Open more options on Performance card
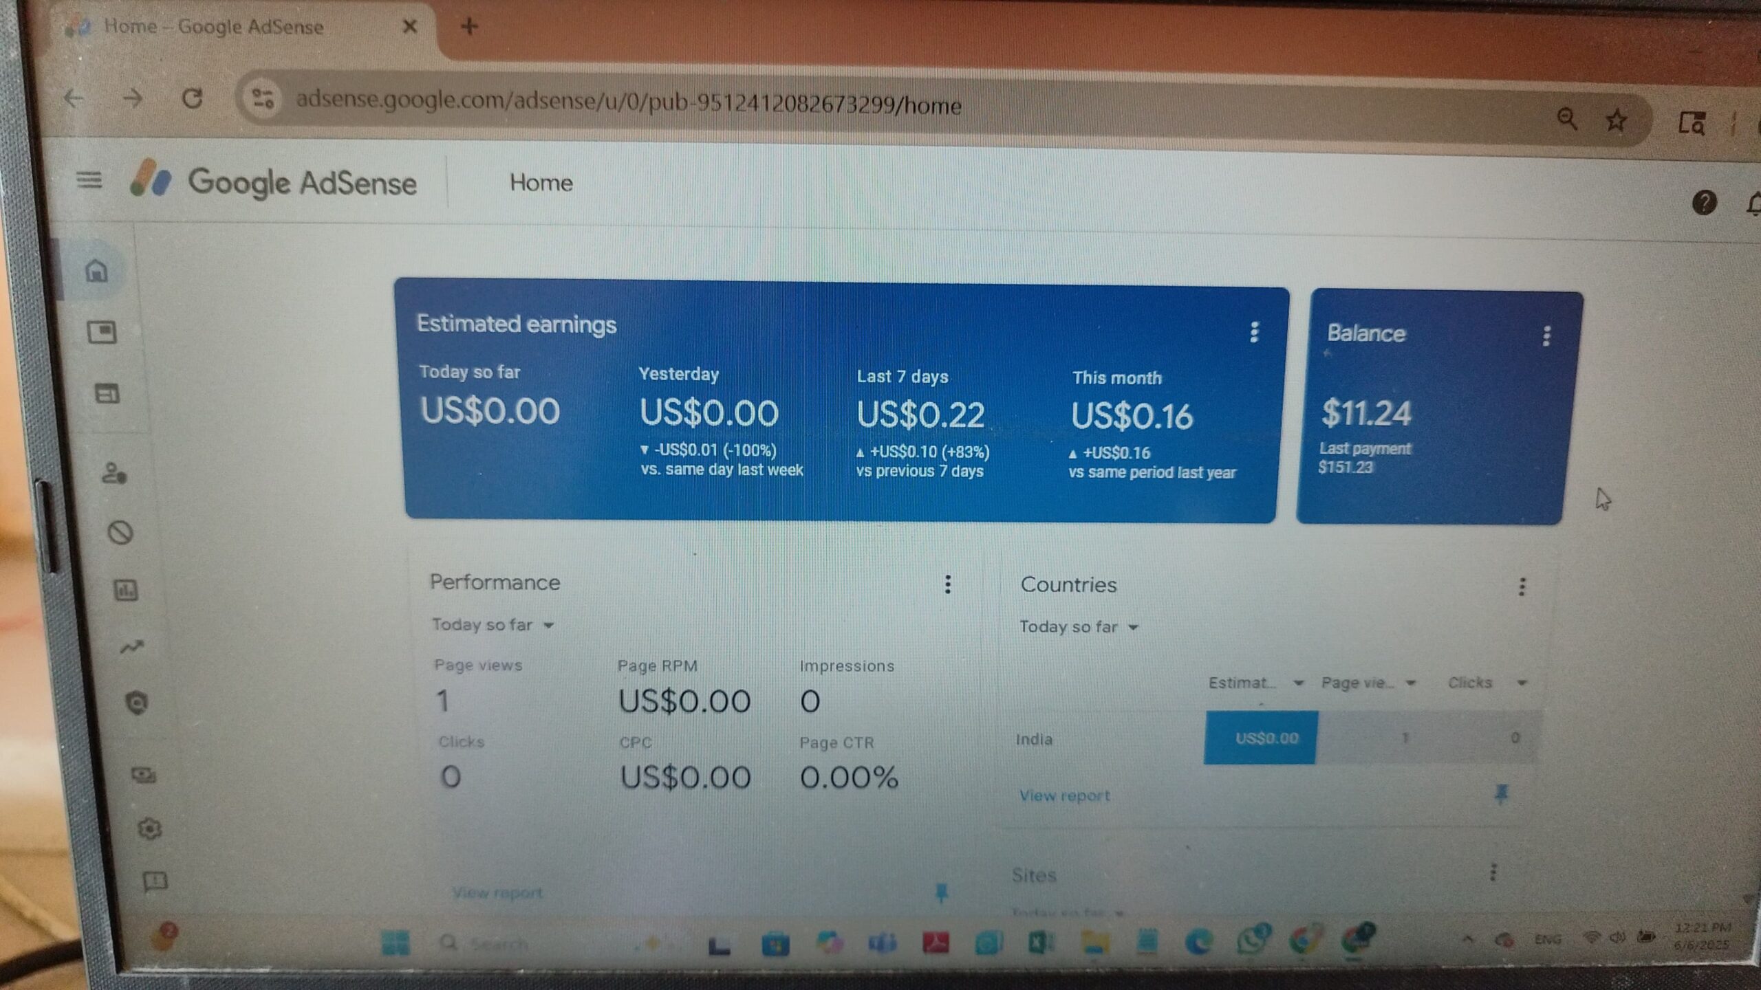The height and width of the screenshot is (990, 1761). [948, 584]
